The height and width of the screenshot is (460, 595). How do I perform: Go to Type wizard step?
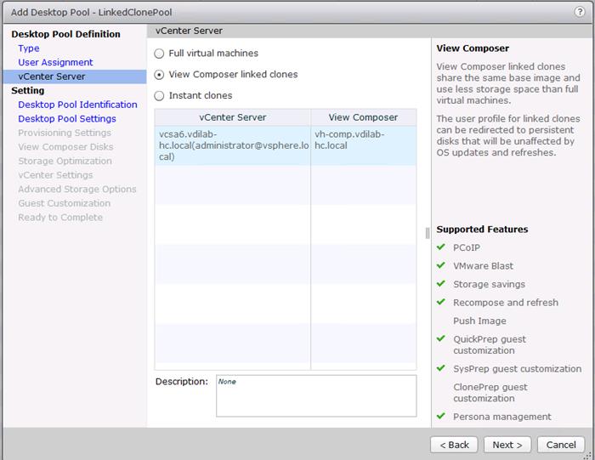(29, 48)
